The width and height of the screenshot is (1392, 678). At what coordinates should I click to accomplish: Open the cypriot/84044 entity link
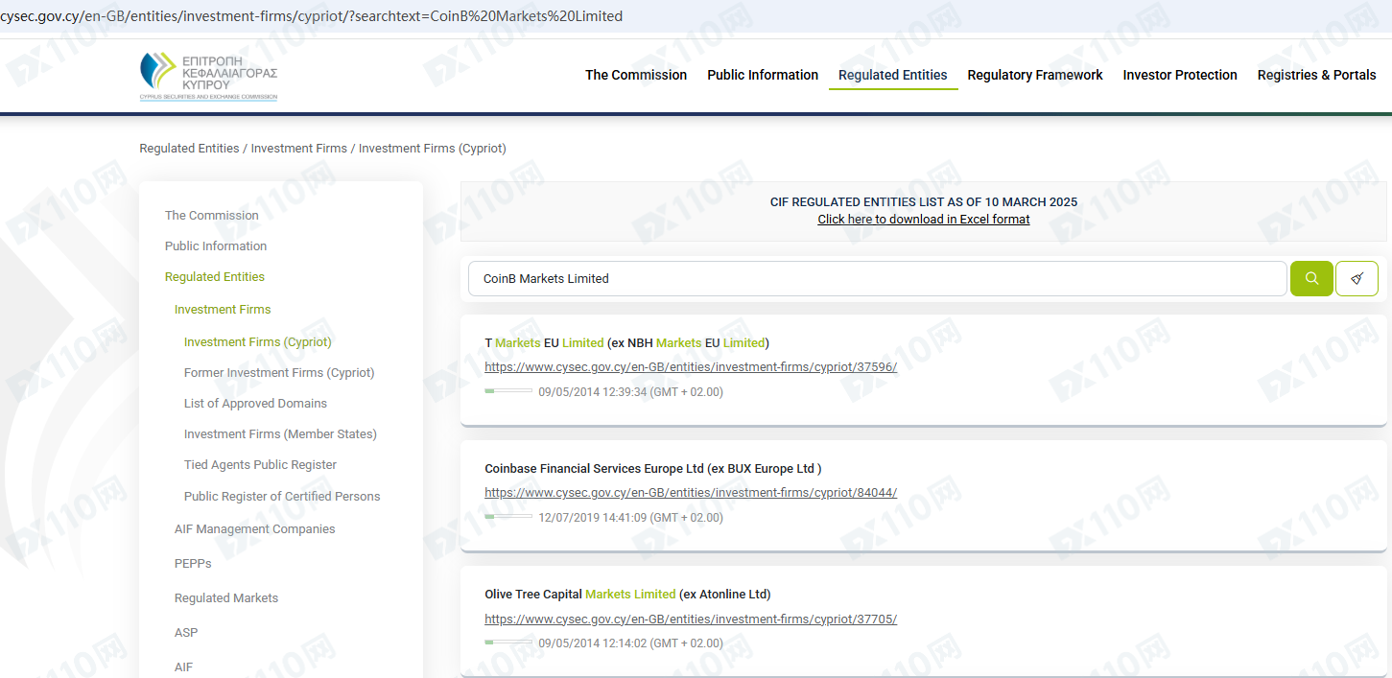click(x=691, y=493)
